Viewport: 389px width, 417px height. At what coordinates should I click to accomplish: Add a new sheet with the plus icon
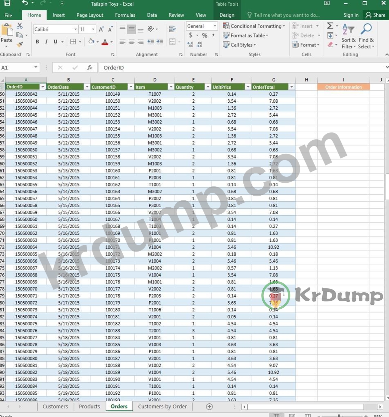click(209, 407)
